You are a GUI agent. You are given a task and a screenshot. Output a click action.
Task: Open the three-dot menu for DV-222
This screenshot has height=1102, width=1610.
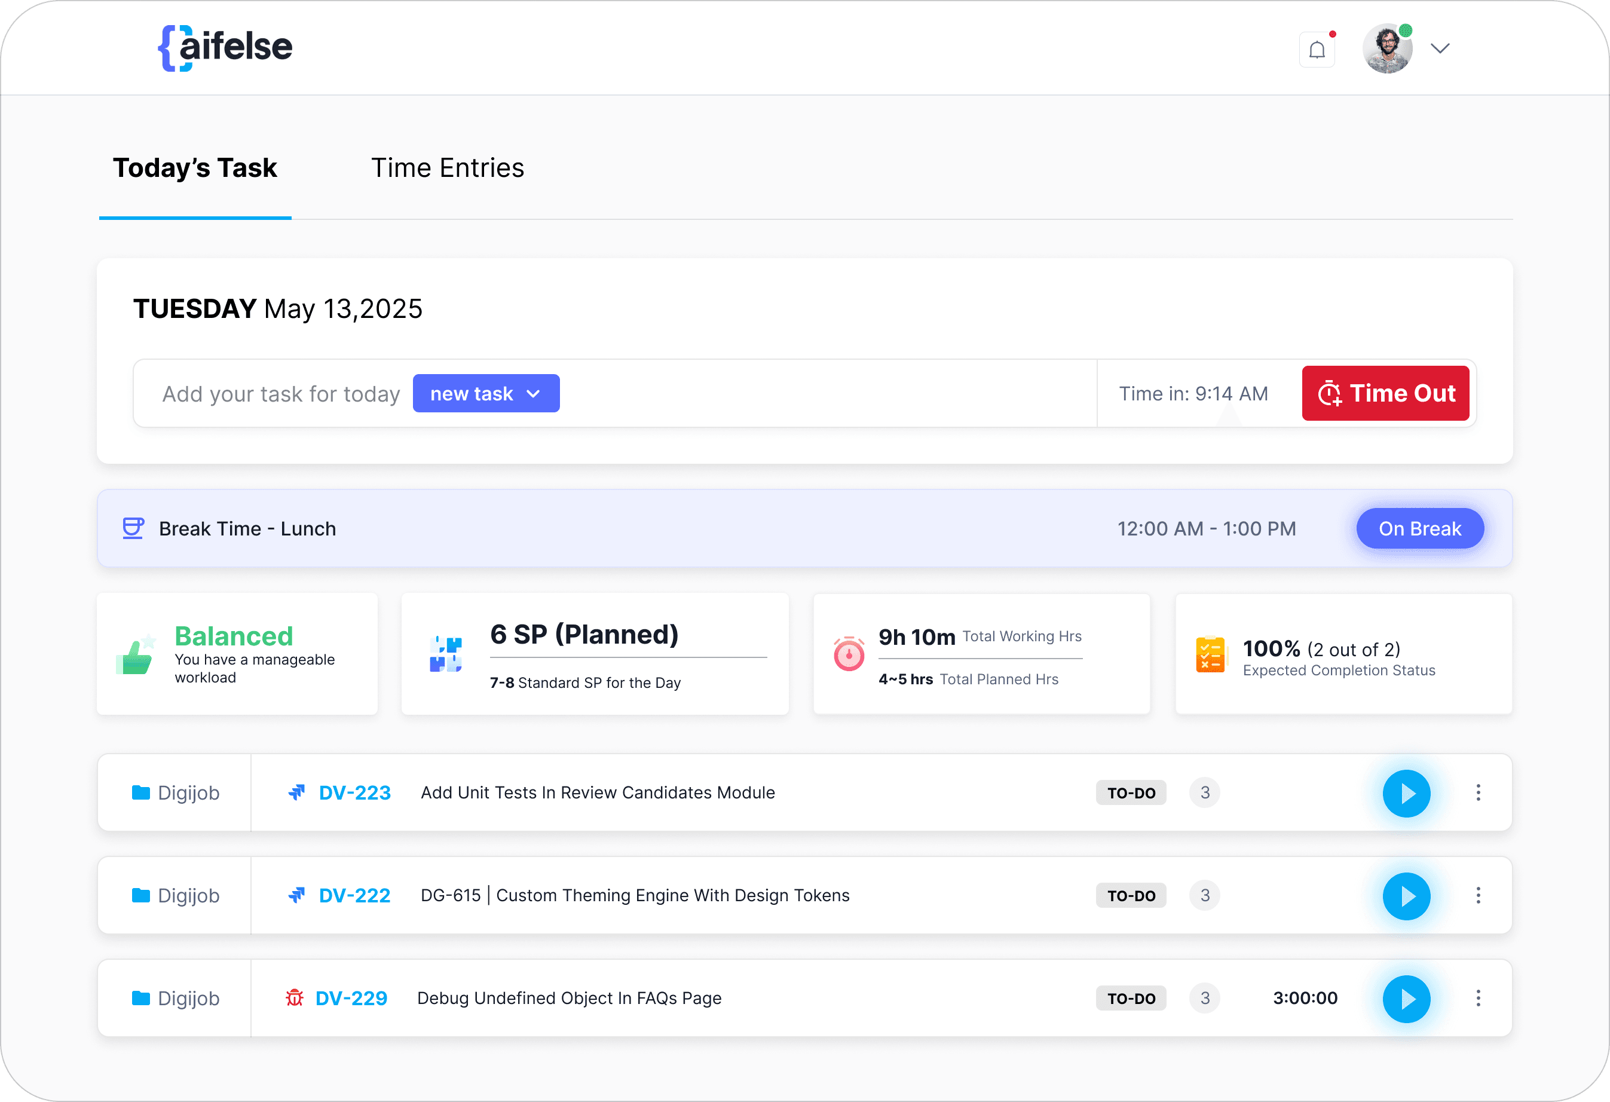point(1478,896)
